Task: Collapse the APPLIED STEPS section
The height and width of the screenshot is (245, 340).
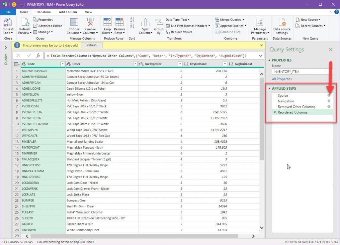Action: pyautogui.click(x=269, y=88)
